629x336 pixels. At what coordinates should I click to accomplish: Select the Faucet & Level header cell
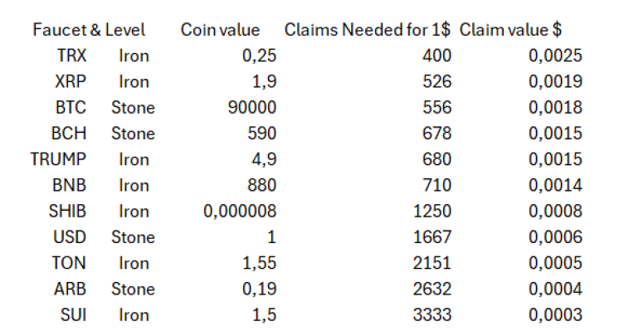89,30
